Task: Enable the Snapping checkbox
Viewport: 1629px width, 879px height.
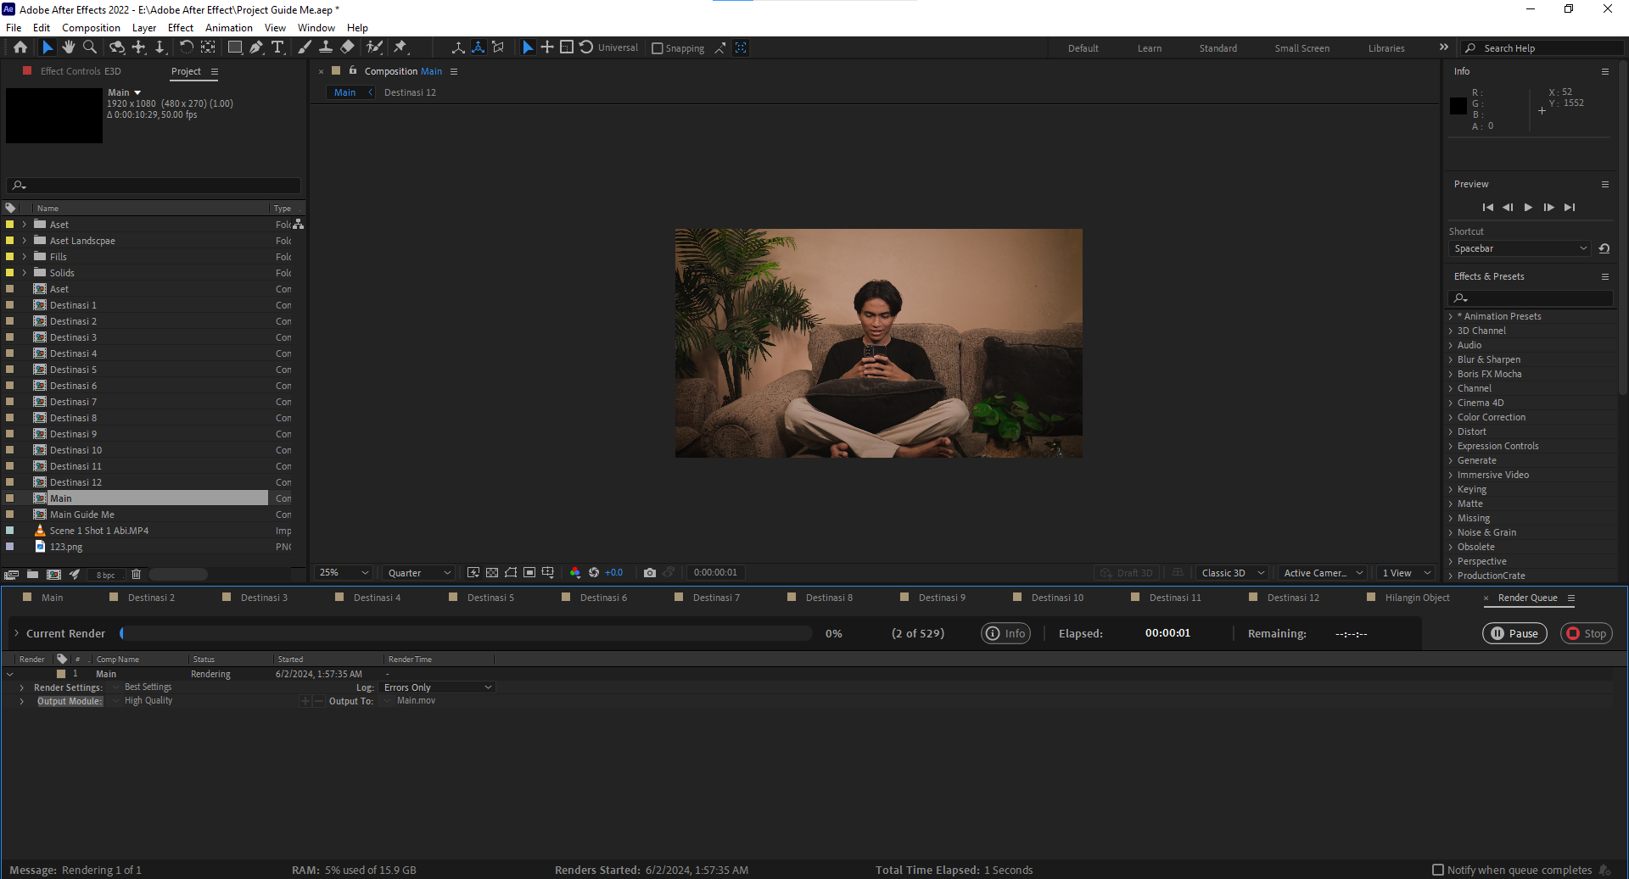Action: [657, 48]
